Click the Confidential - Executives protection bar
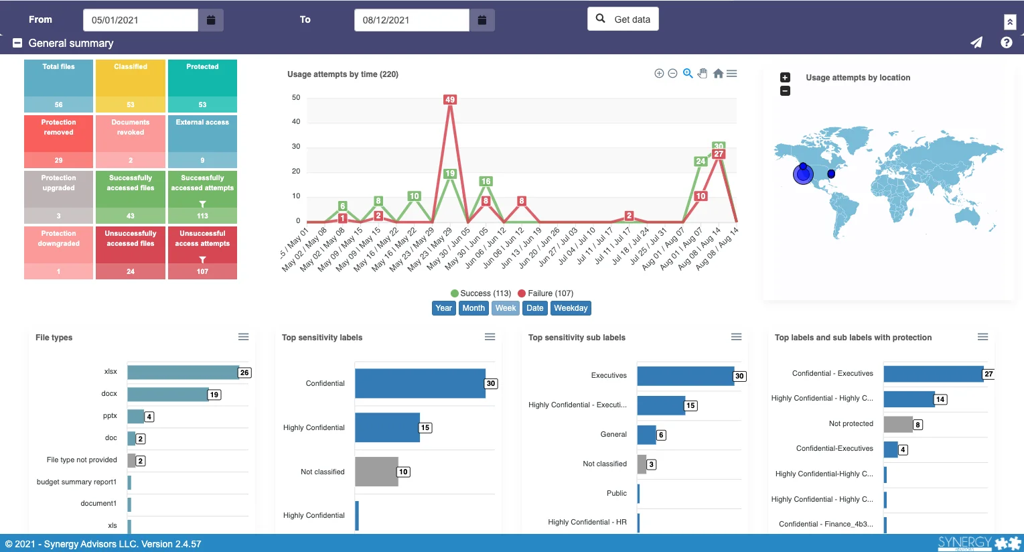 [x=934, y=374]
